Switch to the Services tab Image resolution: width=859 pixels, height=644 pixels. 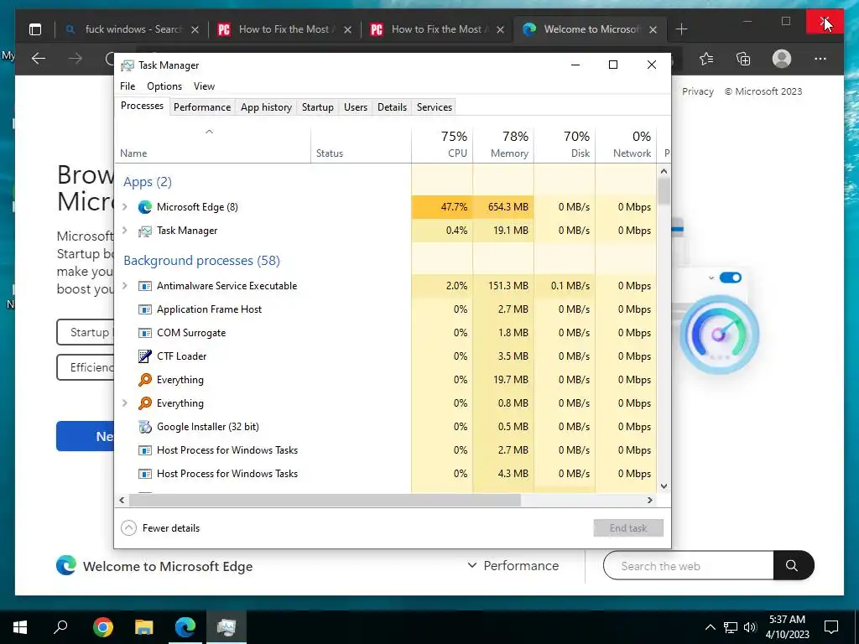pyautogui.click(x=435, y=107)
